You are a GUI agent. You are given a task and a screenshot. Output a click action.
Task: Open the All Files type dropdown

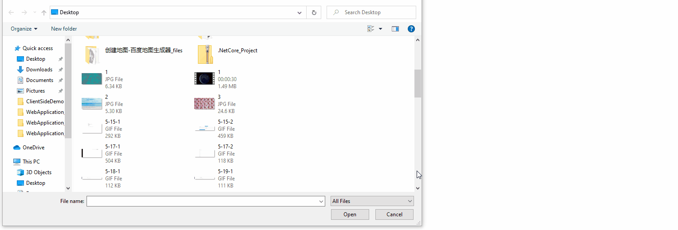(372, 201)
